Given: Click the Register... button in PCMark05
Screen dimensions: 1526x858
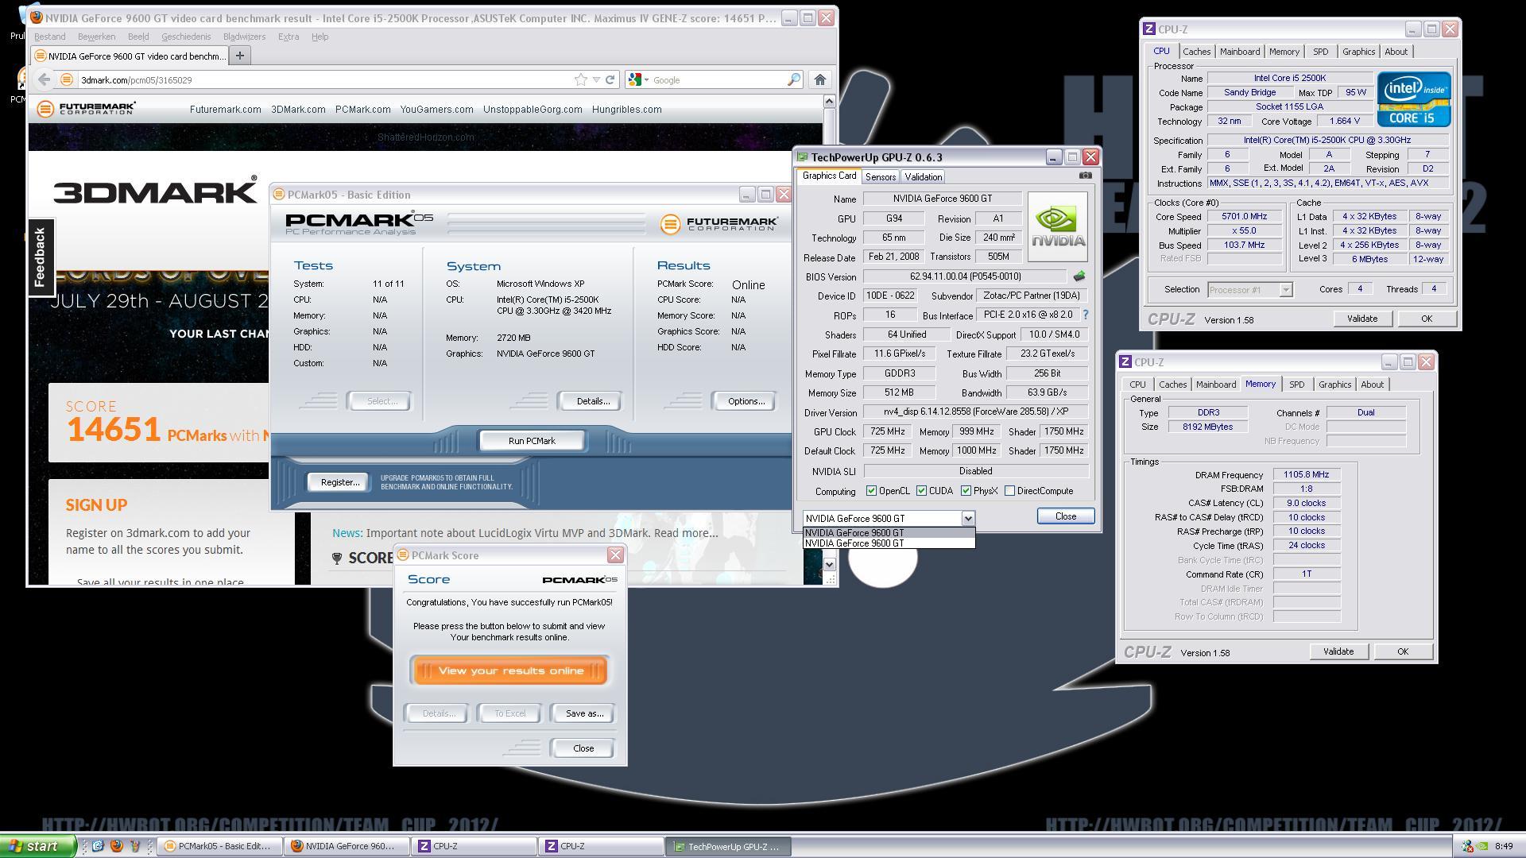Looking at the screenshot, I should [339, 482].
